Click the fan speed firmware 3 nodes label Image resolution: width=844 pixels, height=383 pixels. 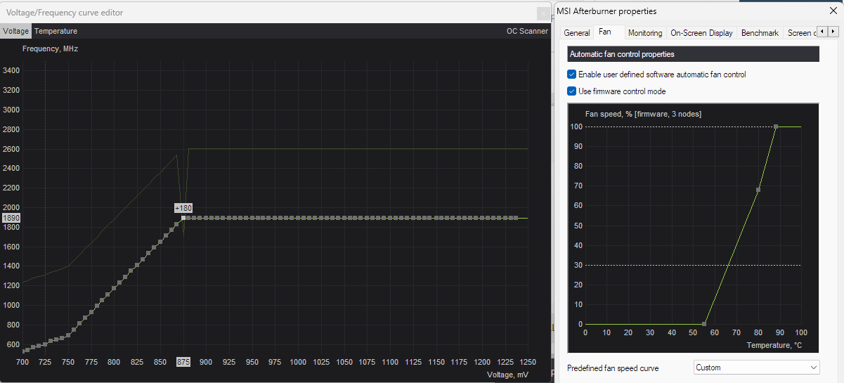click(x=643, y=114)
